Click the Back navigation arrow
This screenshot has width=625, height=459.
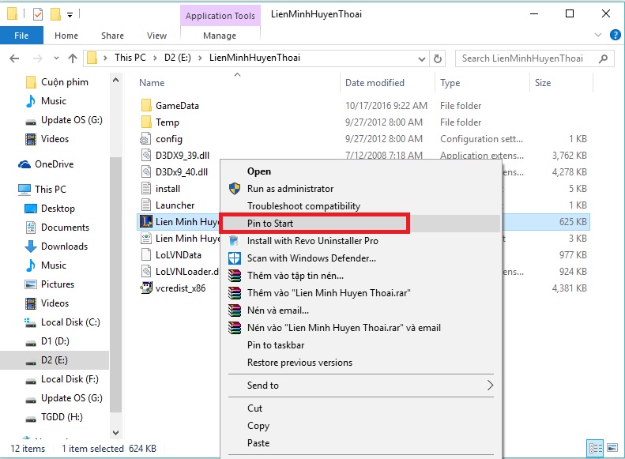pos(14,58)
